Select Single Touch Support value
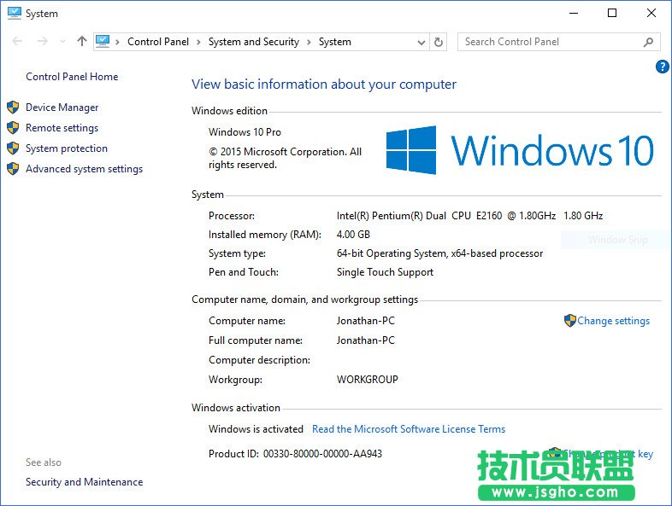672x506 pixels. tap(385, 272)
